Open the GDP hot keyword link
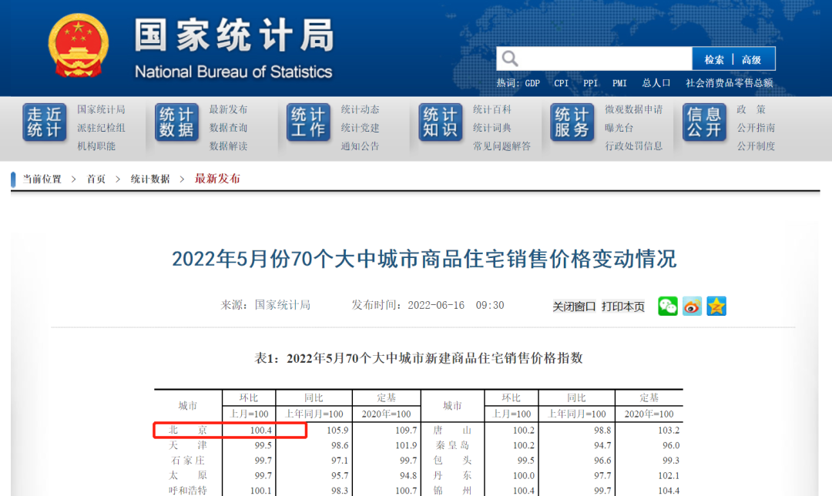Screen dimensions: 832x496 [x=531, y=82]
